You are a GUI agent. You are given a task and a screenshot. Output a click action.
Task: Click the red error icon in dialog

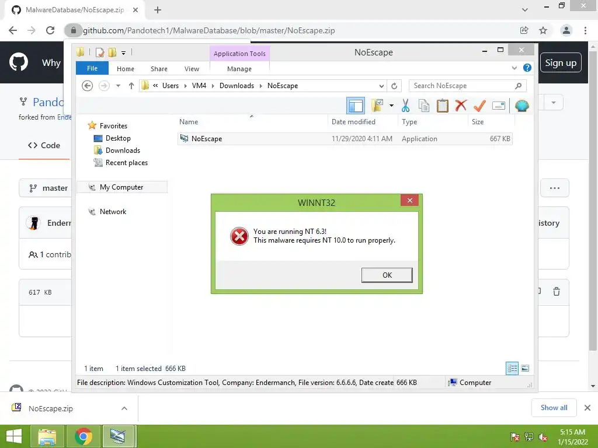(239, 236)
